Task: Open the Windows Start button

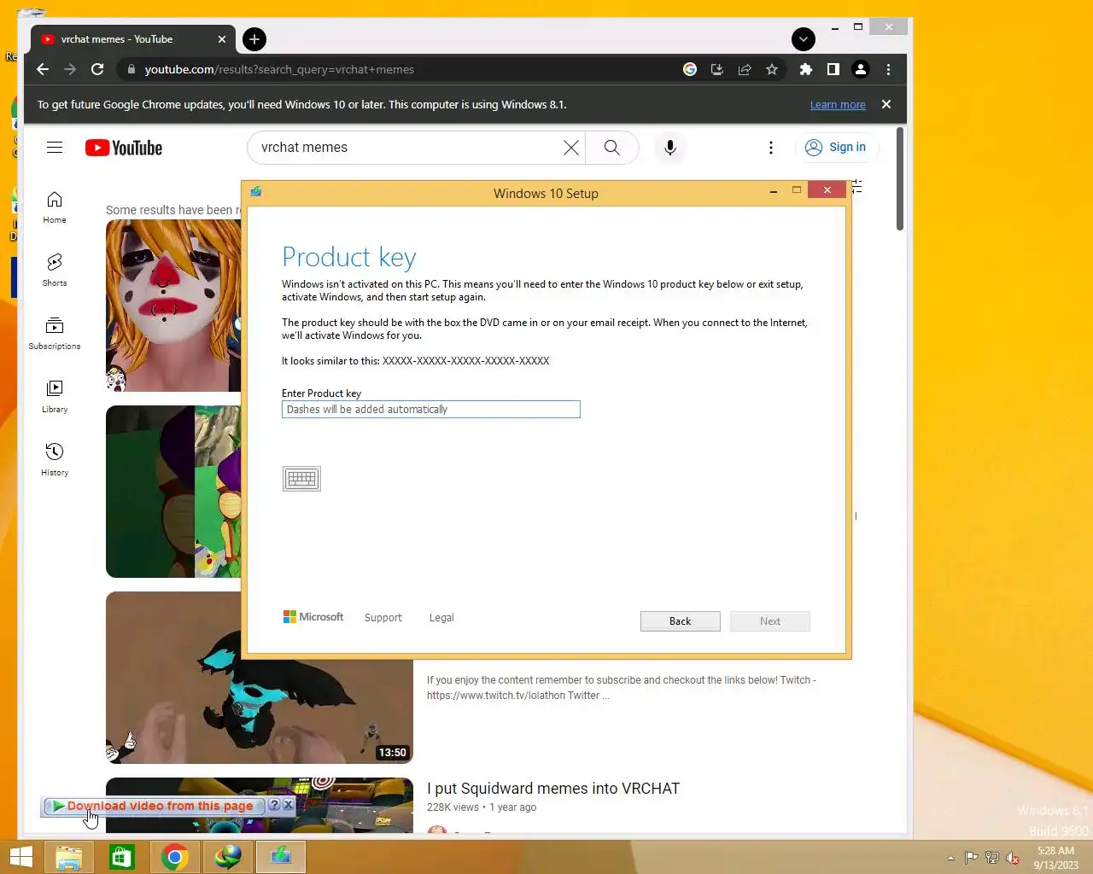Action: [x=21, y=857]
